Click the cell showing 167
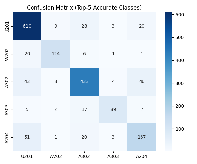 click(142, 137)
